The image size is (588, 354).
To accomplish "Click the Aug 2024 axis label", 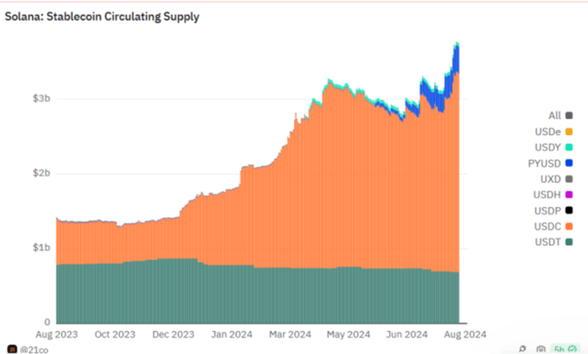I will [465, 334].
